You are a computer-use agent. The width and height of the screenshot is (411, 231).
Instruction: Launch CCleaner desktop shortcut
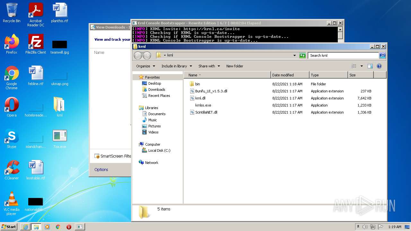click(x=12, y=170)
